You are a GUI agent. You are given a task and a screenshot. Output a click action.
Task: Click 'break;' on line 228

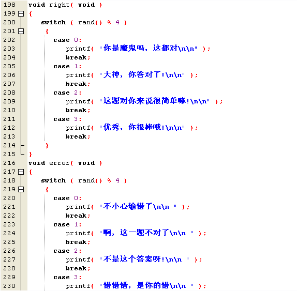(x=78, y=268)
